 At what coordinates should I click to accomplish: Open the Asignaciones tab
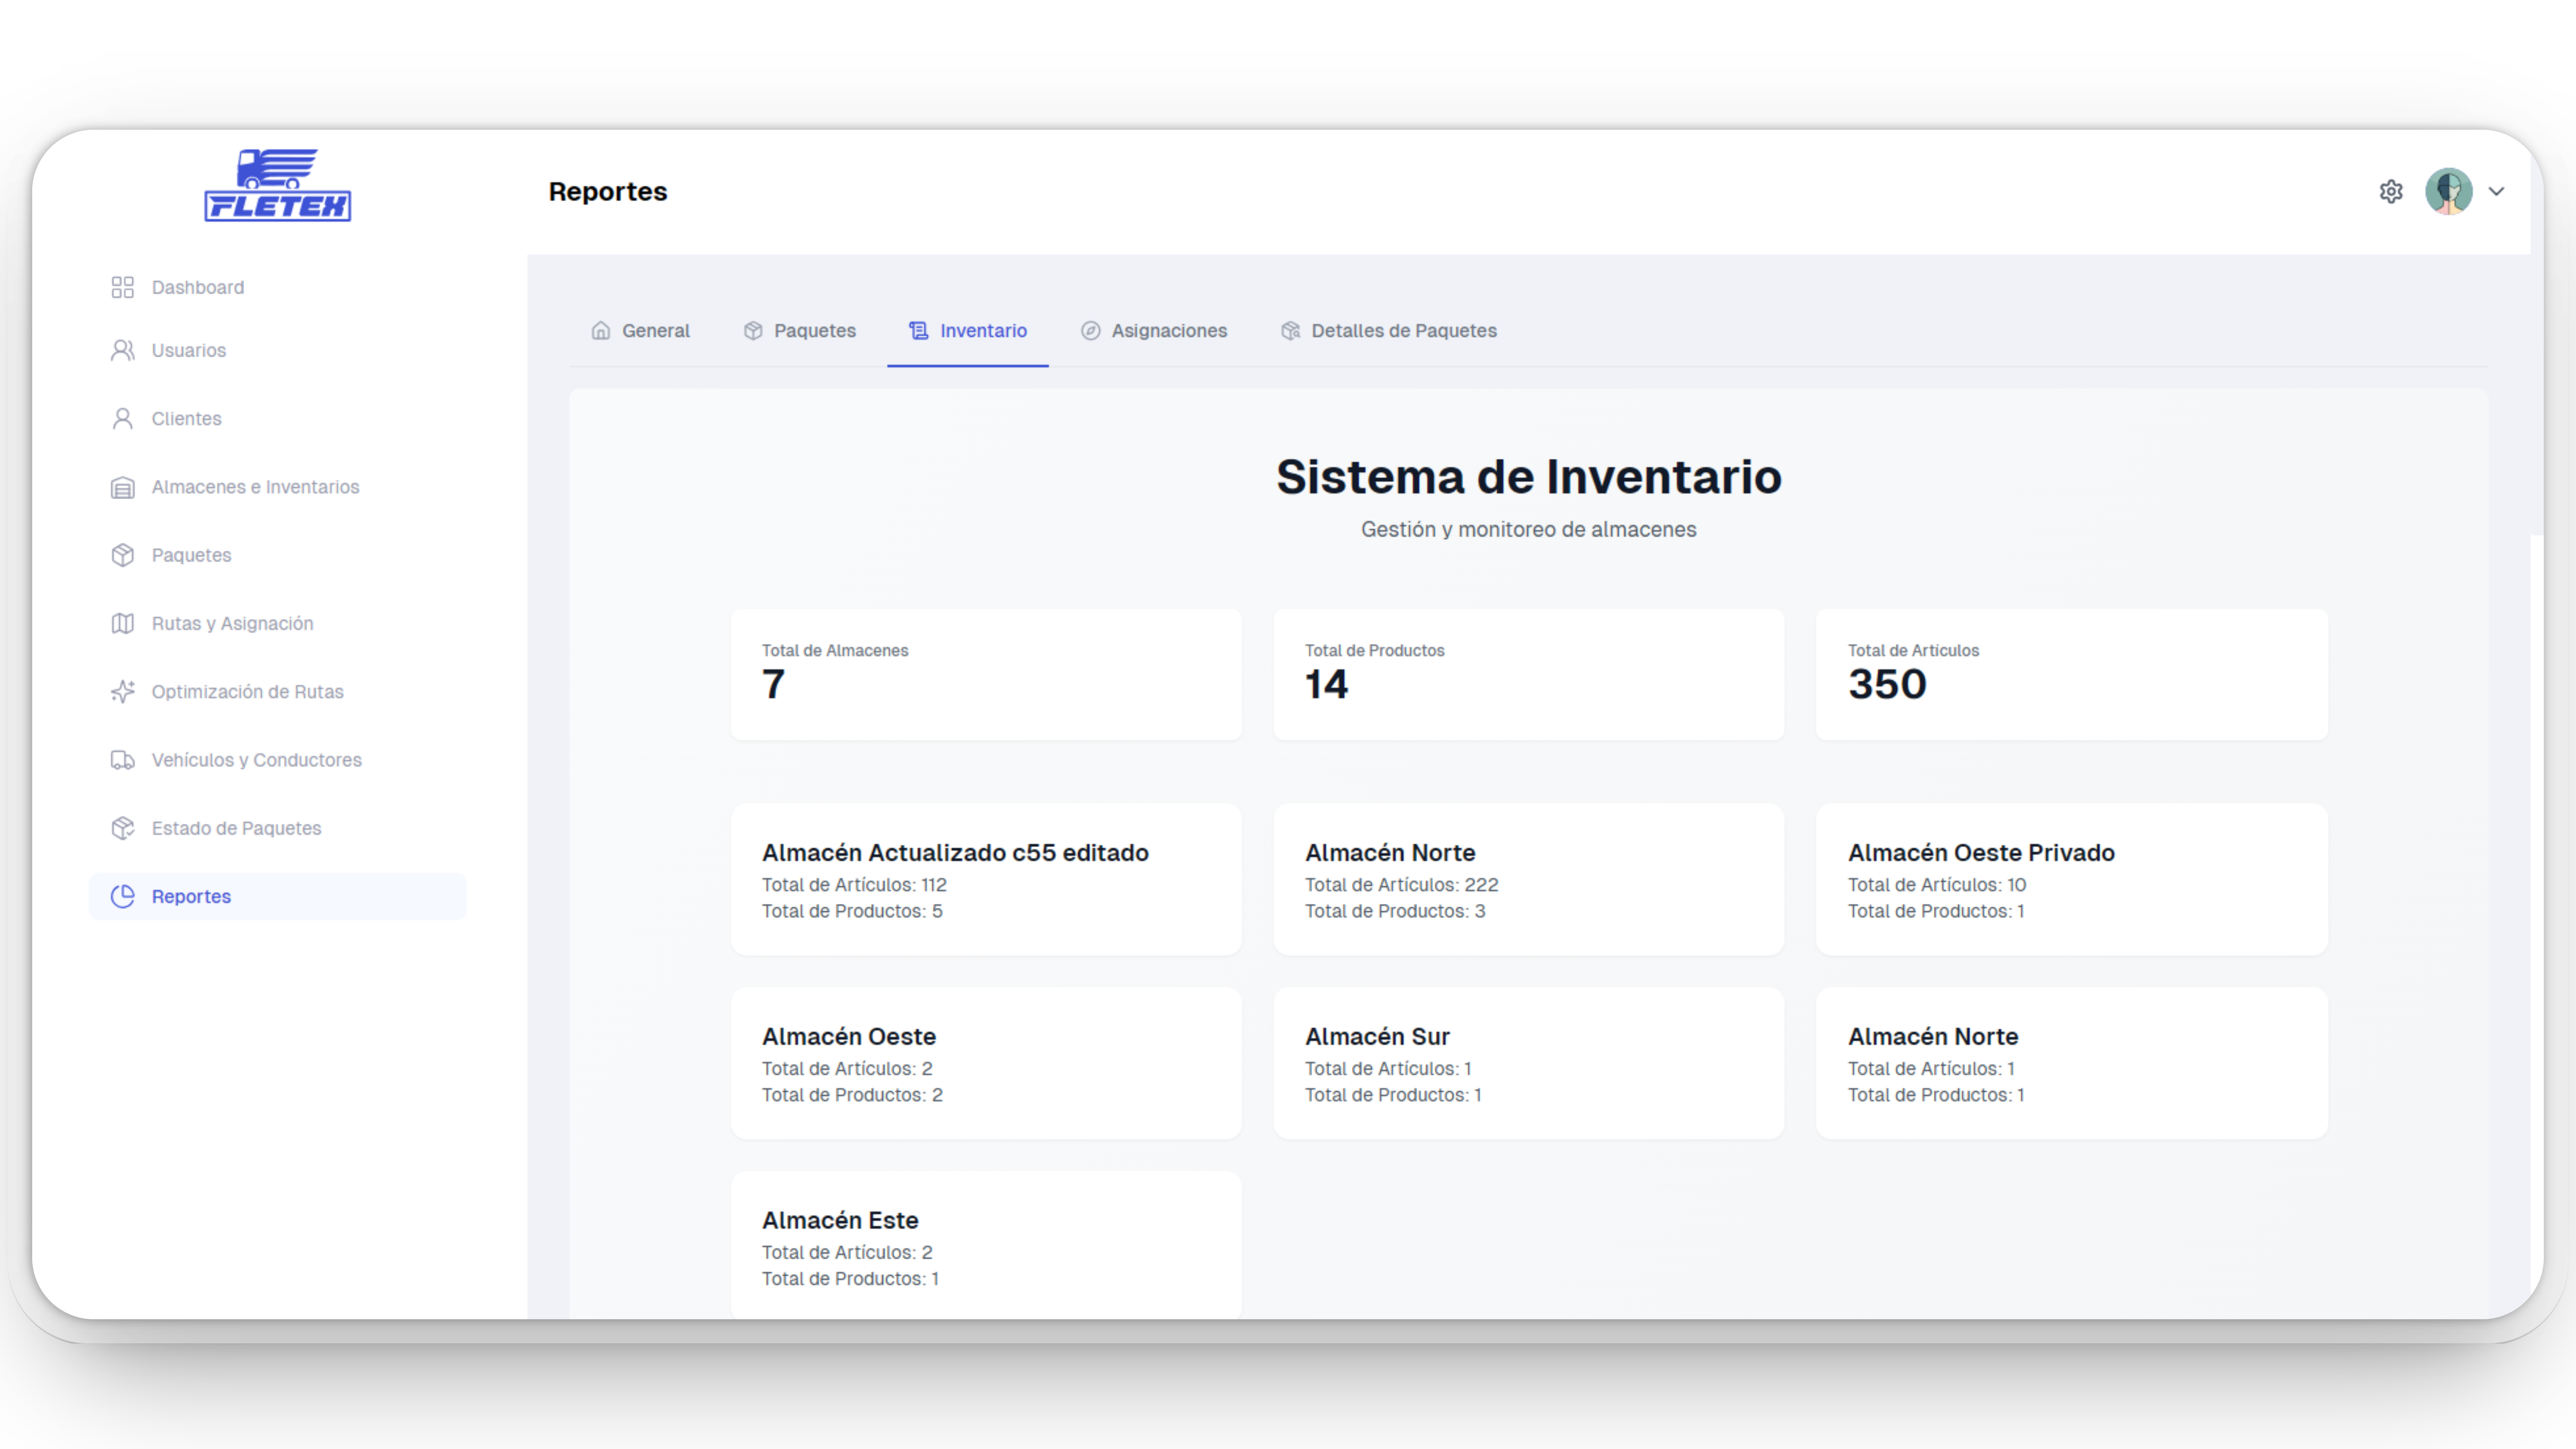[x=1154, y=330]
